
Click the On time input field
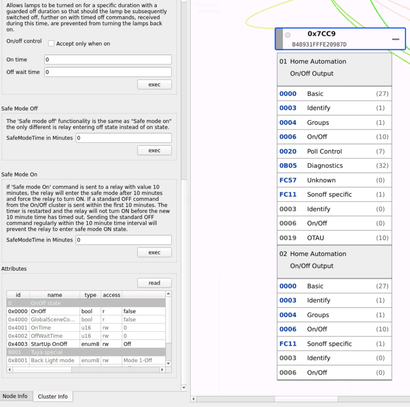108,60
